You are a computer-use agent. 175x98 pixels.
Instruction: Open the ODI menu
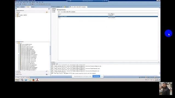(x=27, y=2)
